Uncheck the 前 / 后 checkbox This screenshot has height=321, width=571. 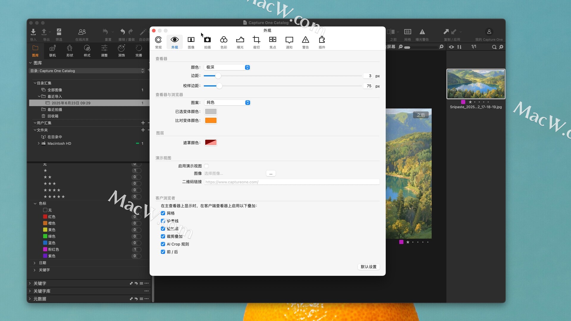pyautogui.click(x=163, y=252)
